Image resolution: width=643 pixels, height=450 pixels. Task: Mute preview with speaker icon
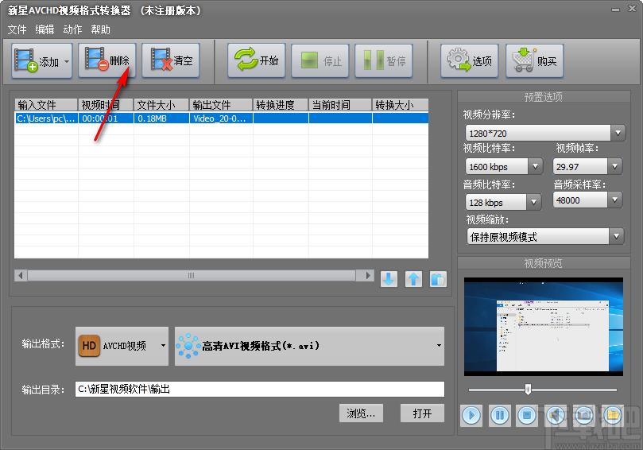(556, 415)
